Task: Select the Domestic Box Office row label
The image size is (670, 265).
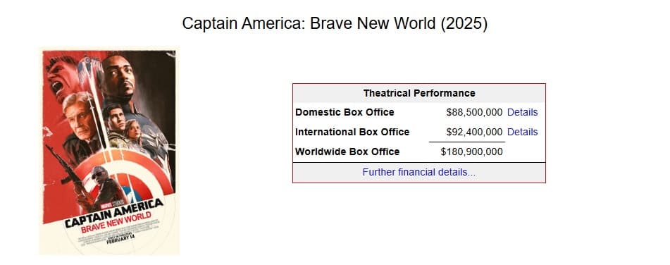Action: coord(345,112)
